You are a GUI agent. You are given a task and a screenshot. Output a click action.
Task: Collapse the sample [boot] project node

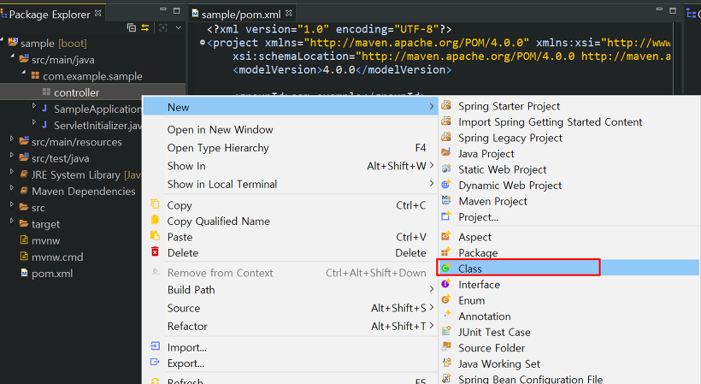[2, 41]
